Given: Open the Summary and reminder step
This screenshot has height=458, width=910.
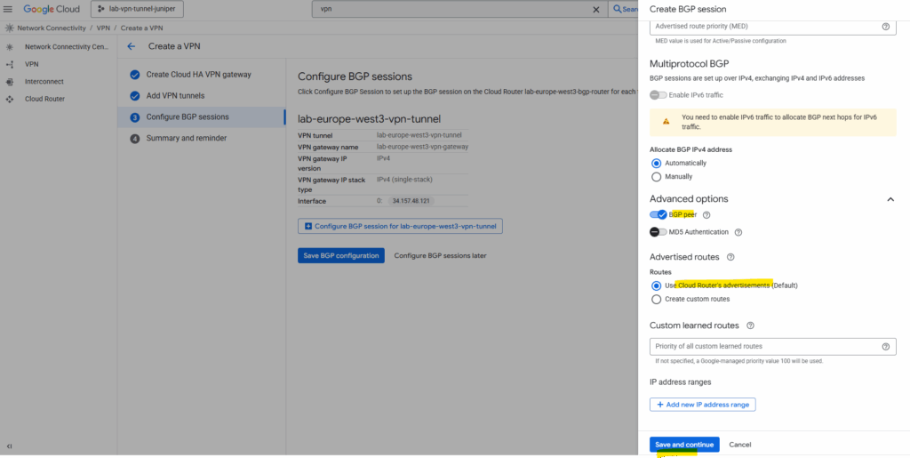Looking at the screenshot, I should pos(187,138).
